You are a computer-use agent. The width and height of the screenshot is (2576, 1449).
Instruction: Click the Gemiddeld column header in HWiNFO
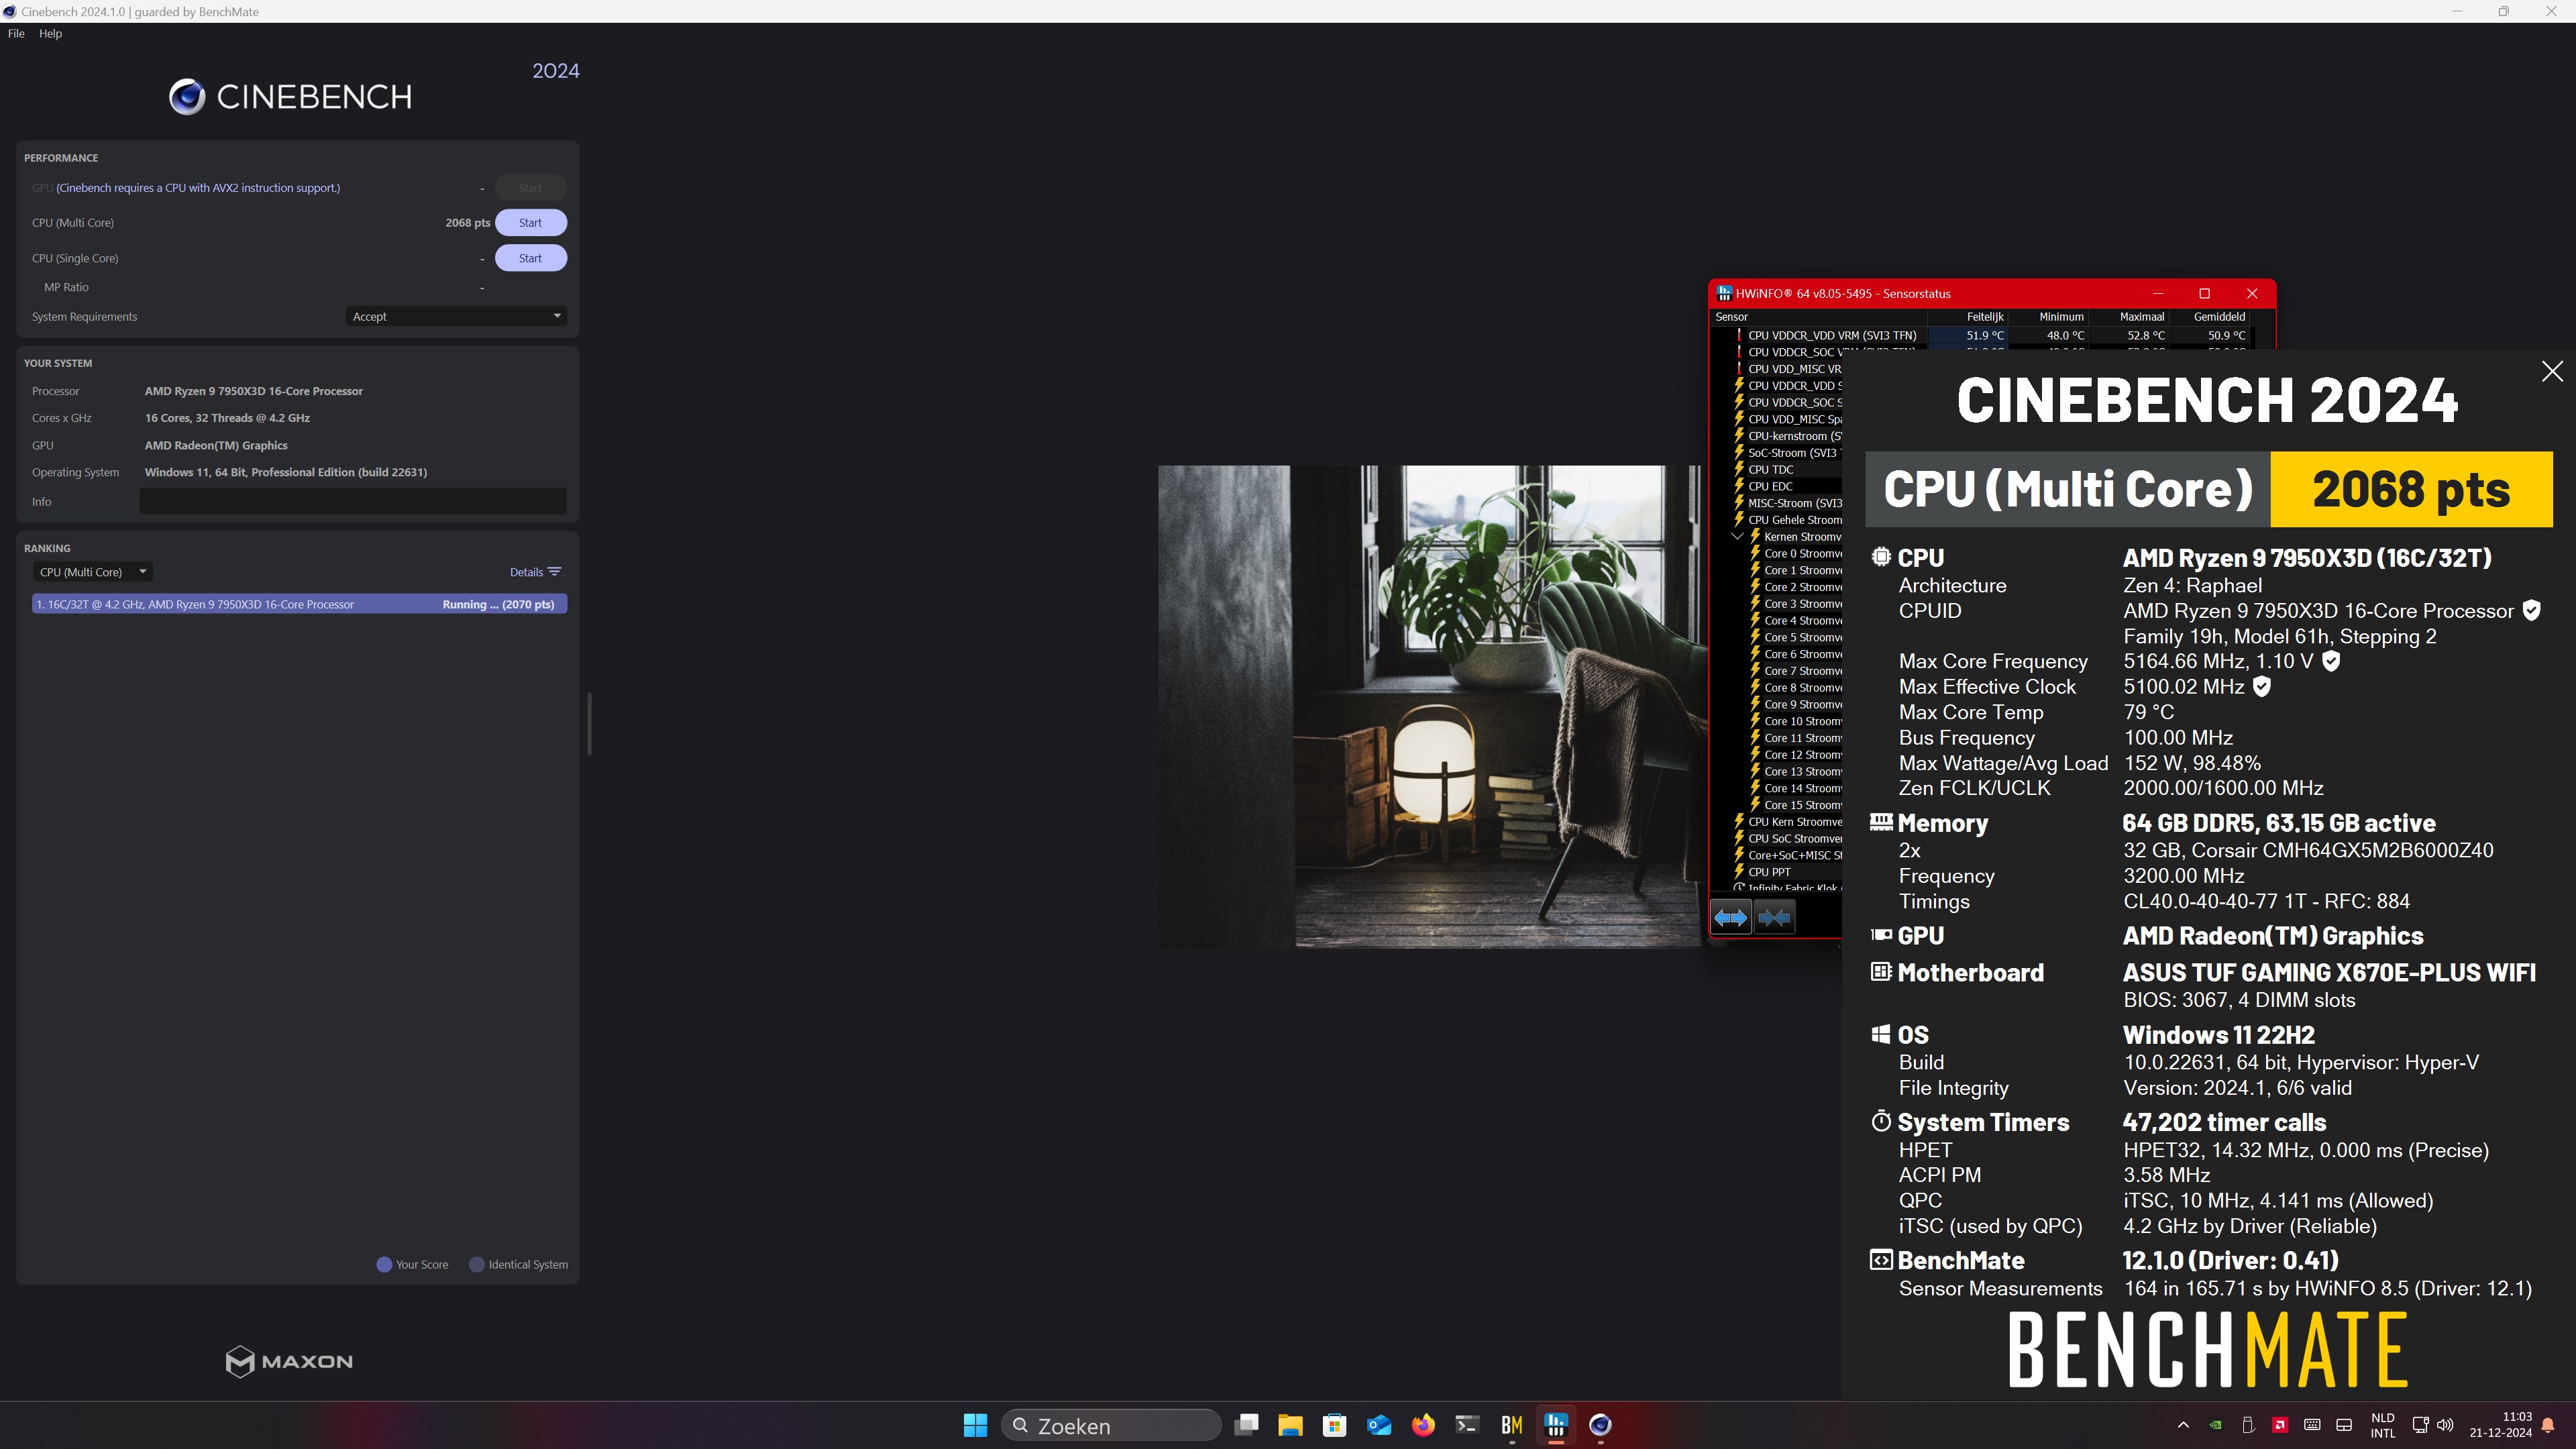click(x=2209, y=317)
